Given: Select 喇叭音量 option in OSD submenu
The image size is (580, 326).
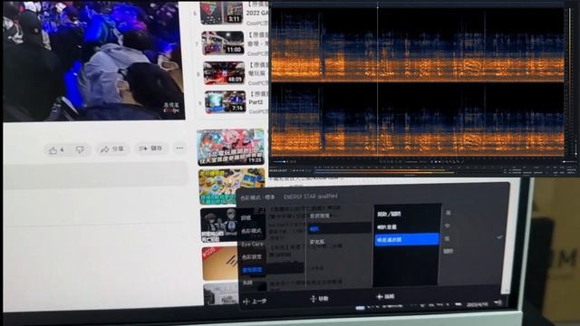Looking at the screenshot, I should coord(387,226).
